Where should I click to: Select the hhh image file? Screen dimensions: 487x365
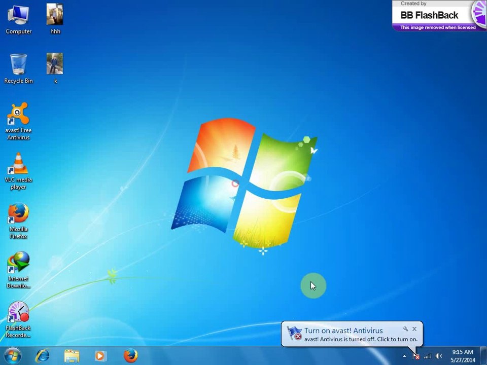55,19
